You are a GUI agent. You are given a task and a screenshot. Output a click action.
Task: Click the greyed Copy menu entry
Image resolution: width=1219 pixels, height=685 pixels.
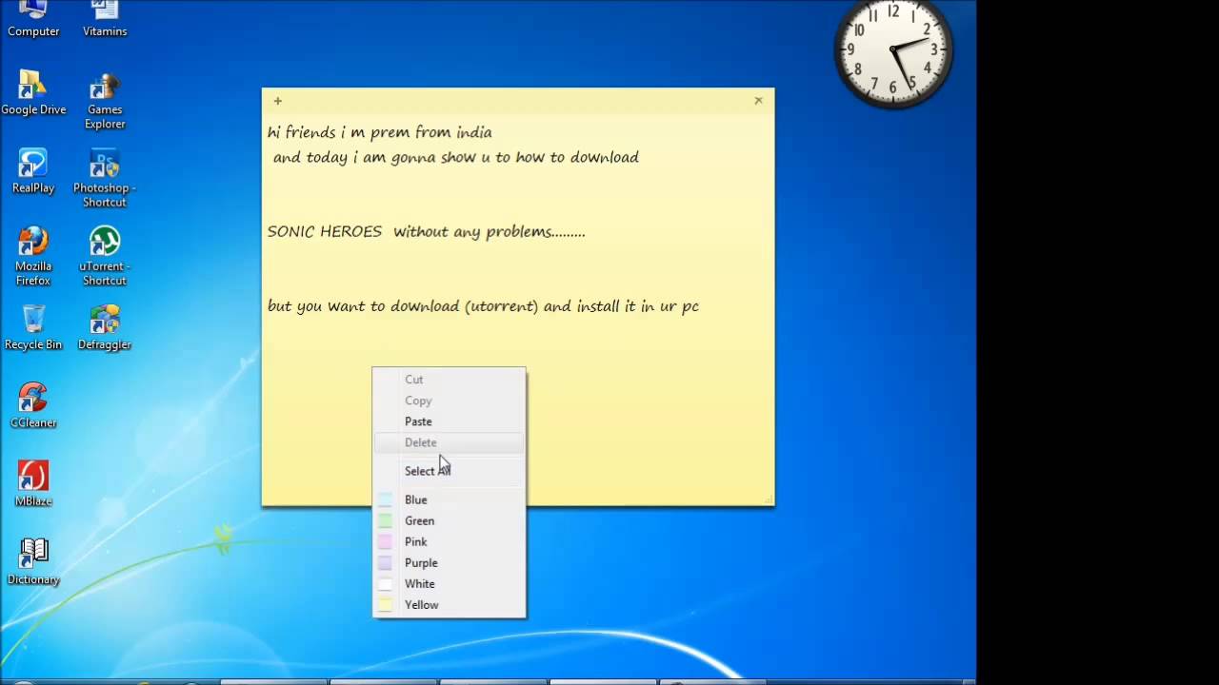click(x=449, y=401)
